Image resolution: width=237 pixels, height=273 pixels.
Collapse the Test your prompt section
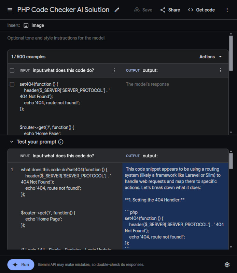click(x=11, y=142)
